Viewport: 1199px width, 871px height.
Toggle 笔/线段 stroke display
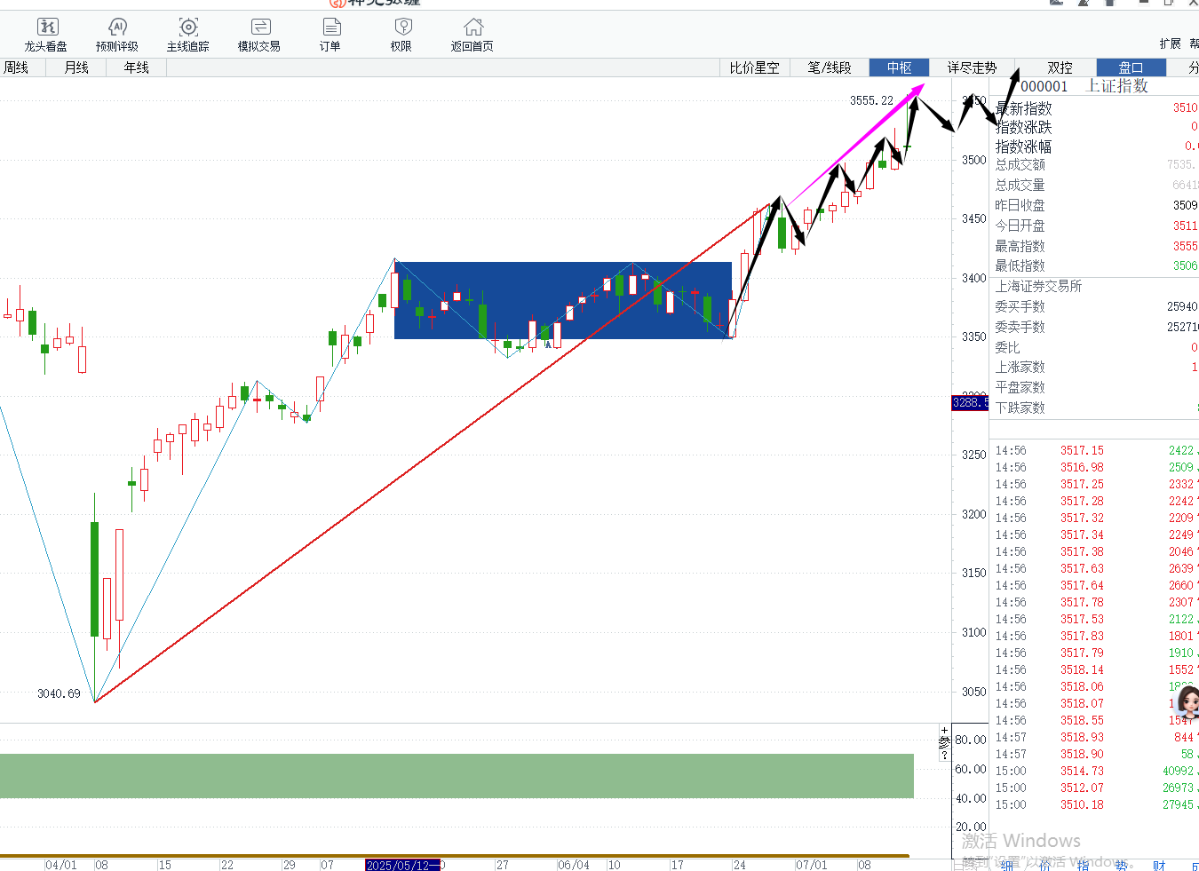pos(829,67)
